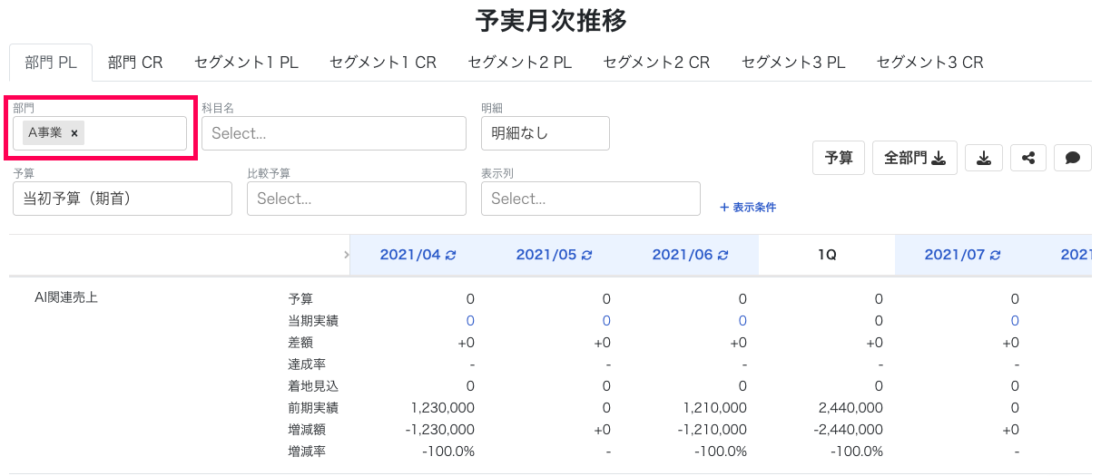Click the 増減額 value -2,440,000

(848, 430)
